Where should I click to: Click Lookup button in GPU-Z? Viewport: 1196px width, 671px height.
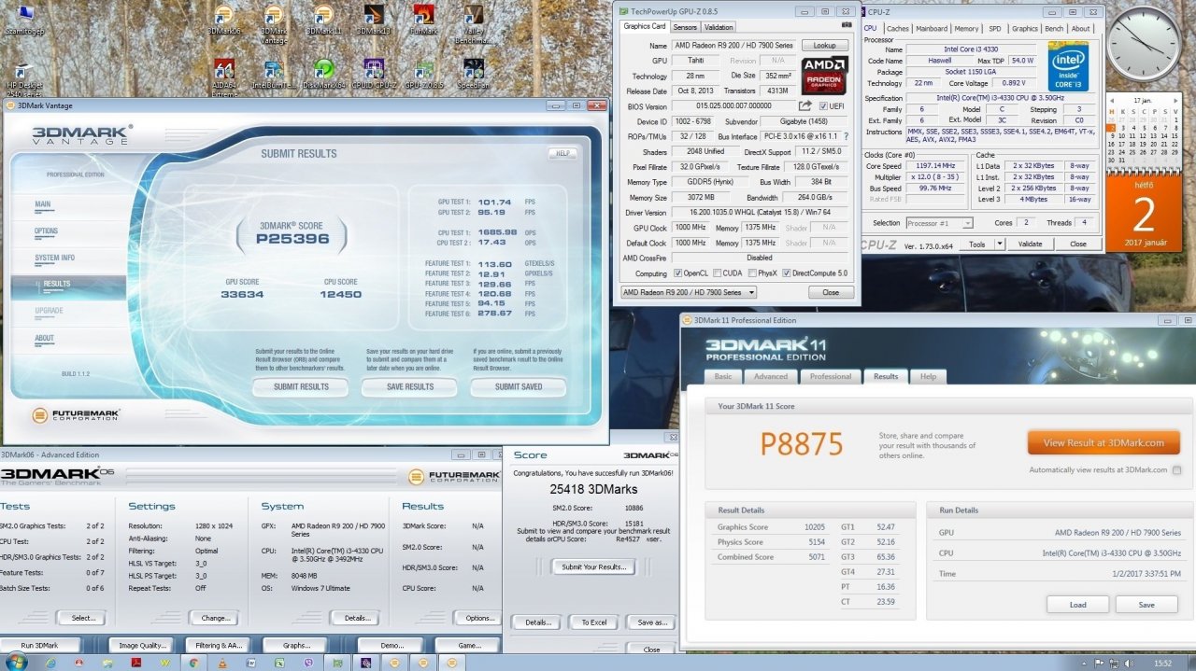[x=824, y=45]
